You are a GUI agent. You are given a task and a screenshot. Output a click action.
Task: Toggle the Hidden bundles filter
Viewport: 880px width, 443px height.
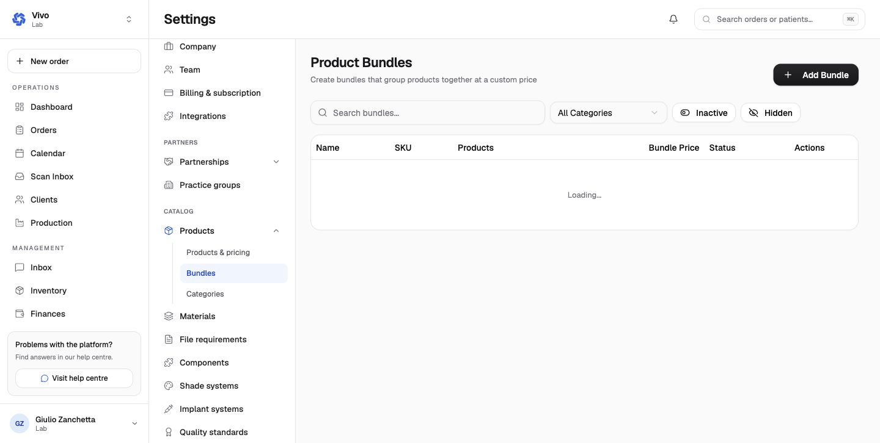[x=771, y=113]
